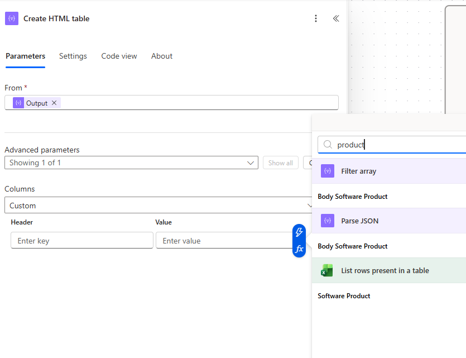Select Parse JSON group header

pyautogui.click(x=389, y=221)
